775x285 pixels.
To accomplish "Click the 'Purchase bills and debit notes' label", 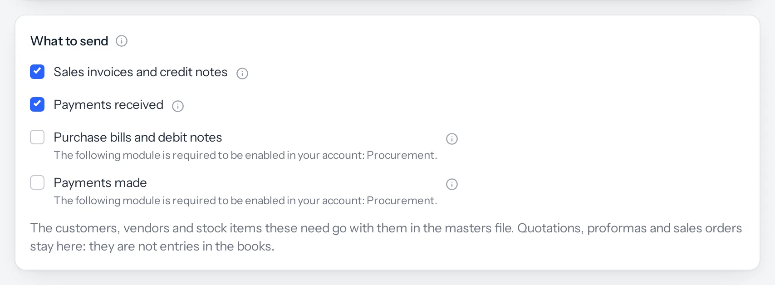I will click(138, 138).
